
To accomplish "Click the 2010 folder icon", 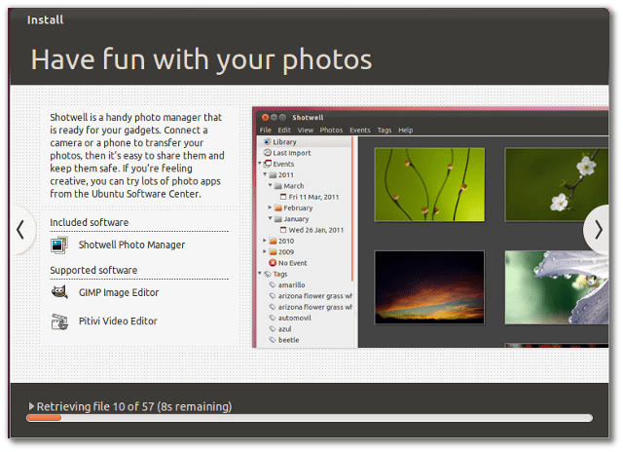I will [273, 241].
